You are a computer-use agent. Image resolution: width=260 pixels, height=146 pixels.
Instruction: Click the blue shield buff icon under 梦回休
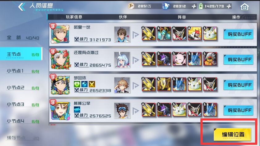tap(84, 84)
